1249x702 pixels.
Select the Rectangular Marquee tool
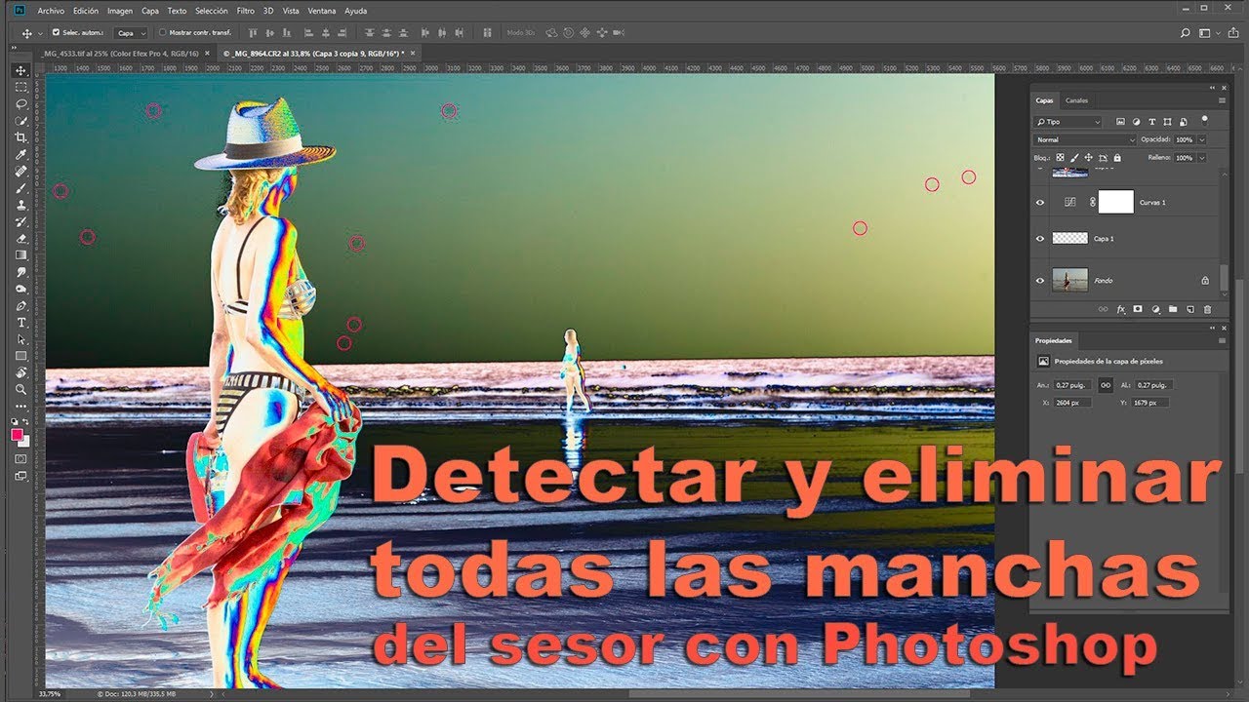[21, 87]
